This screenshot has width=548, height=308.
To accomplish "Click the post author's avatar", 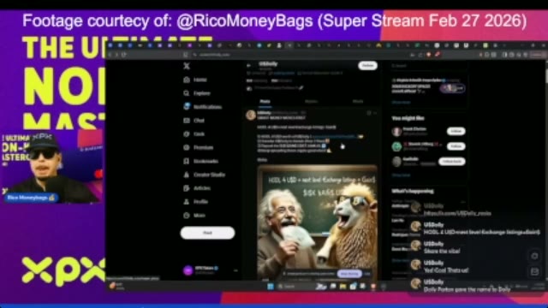I will pyautogui.click(x=251, y=115).
